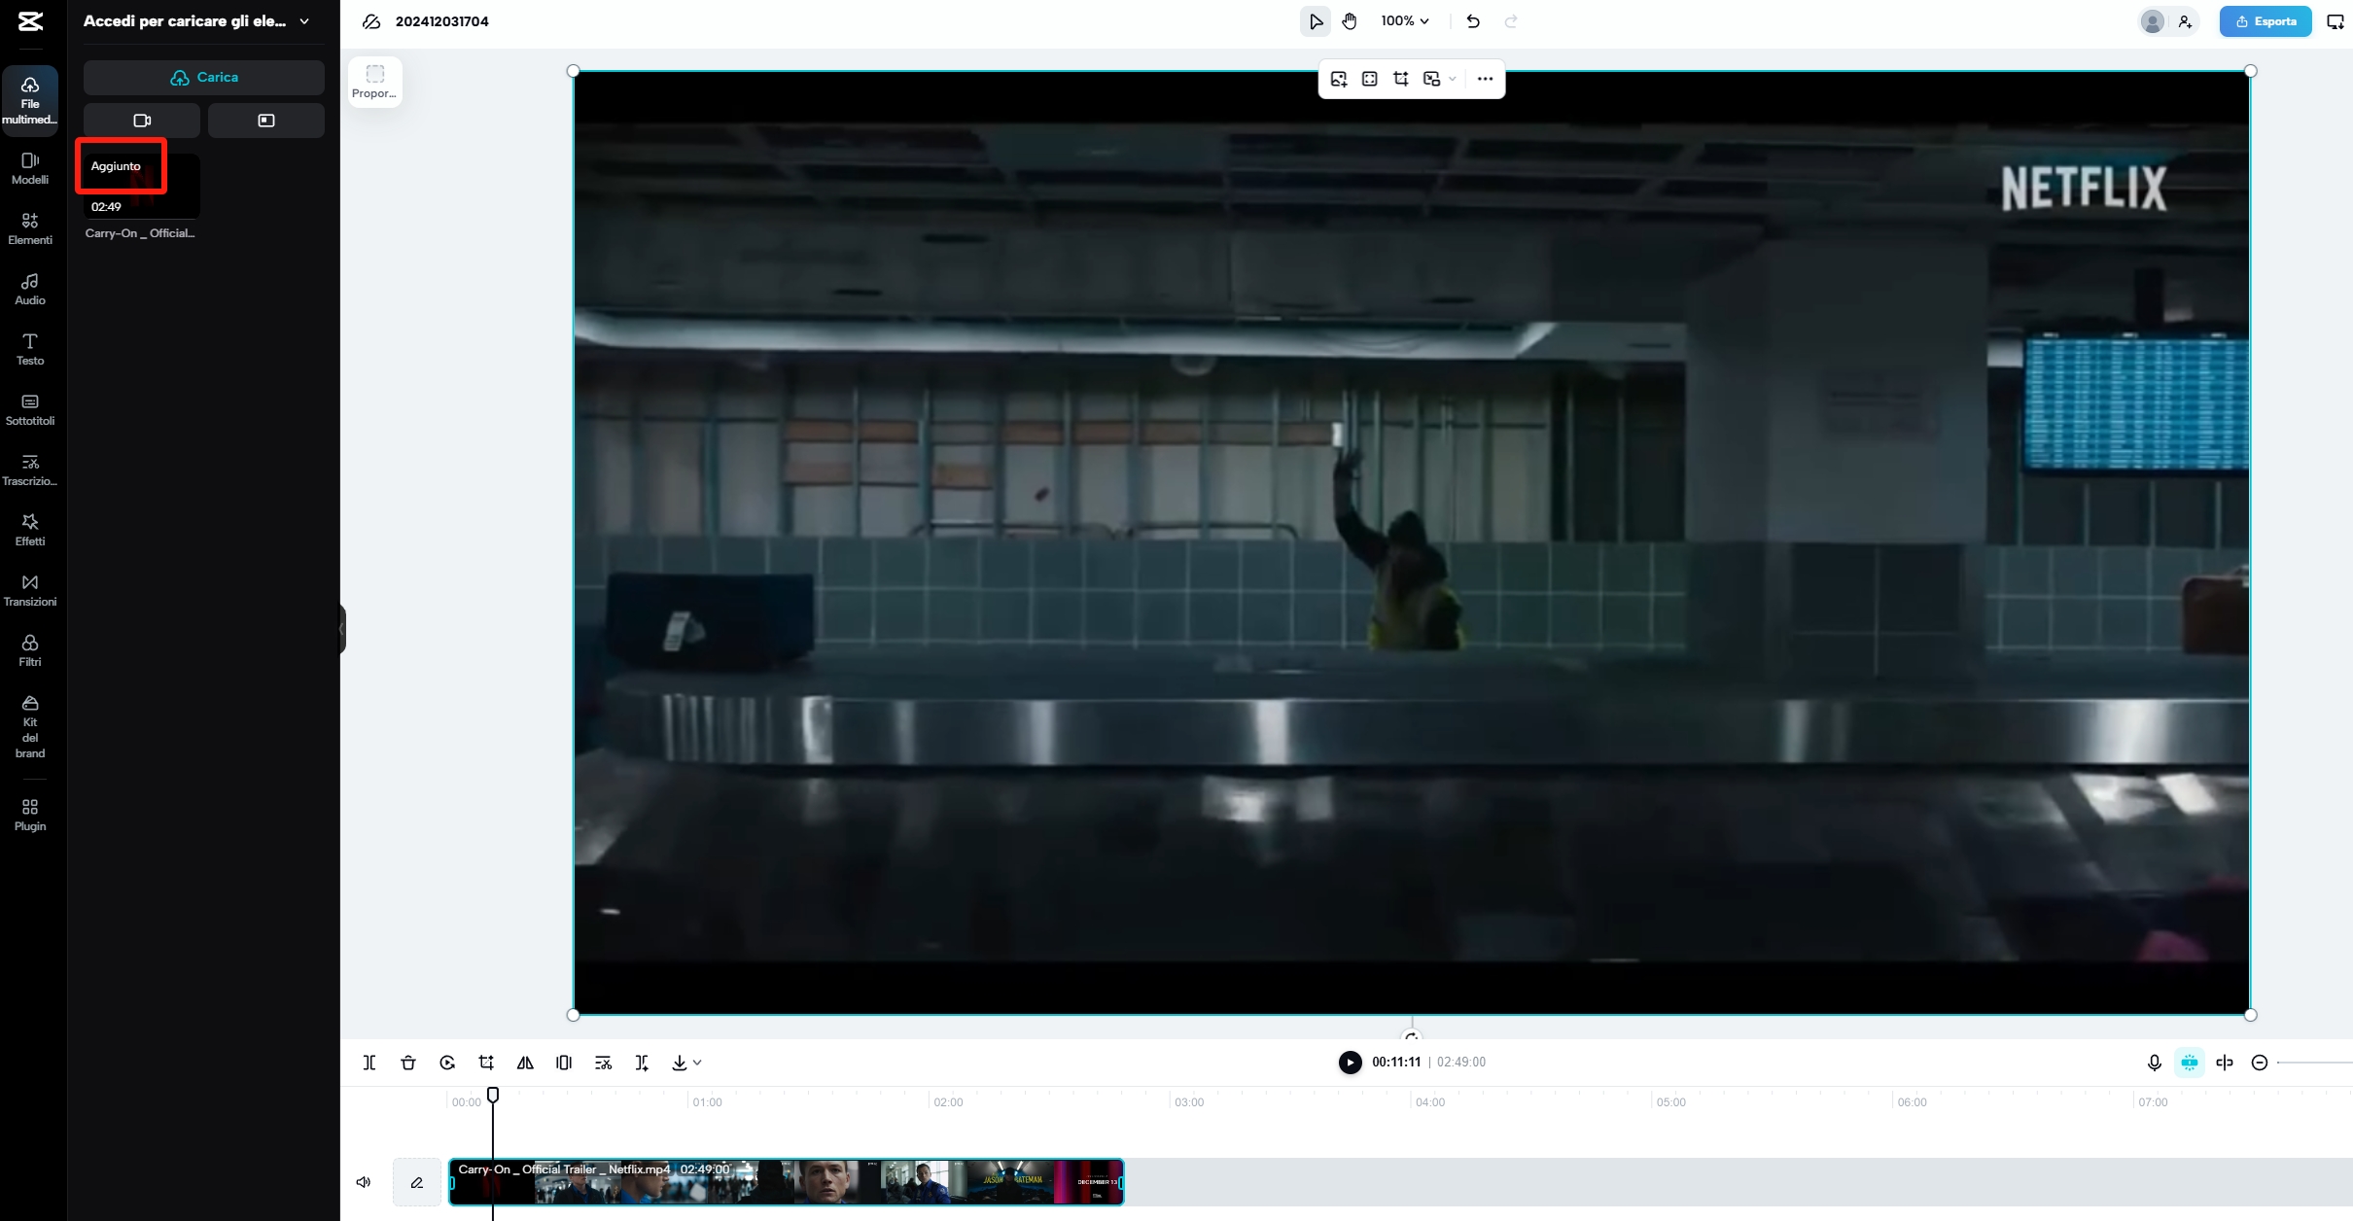Click the record camera button
2353x1221 pixels.
[142, 121]
